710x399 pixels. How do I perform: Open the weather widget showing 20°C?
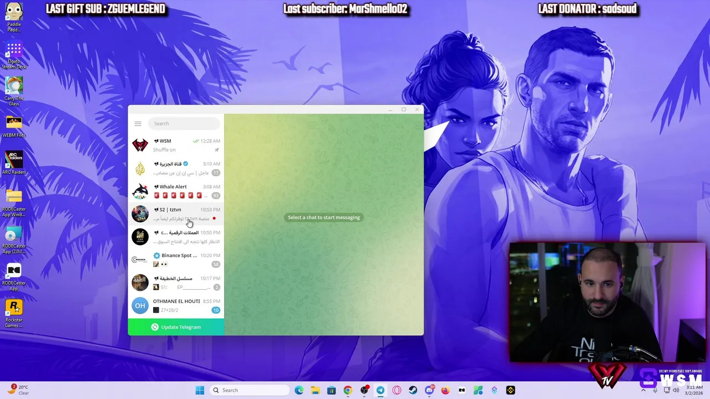click(x=18, y=390)
